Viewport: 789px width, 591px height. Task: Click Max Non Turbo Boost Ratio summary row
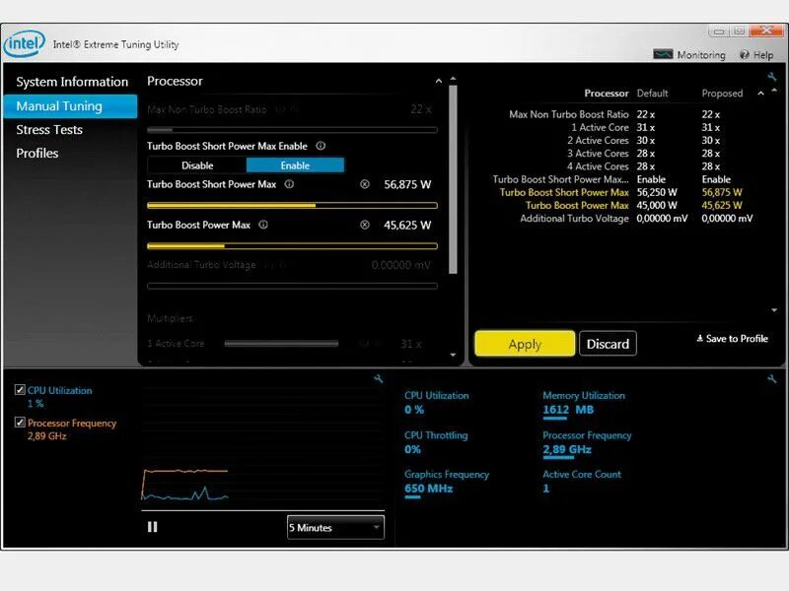[614, 114]
